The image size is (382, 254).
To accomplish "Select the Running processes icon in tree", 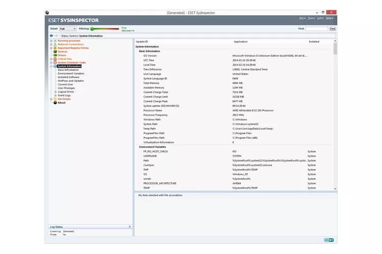I will click(55, 41).
